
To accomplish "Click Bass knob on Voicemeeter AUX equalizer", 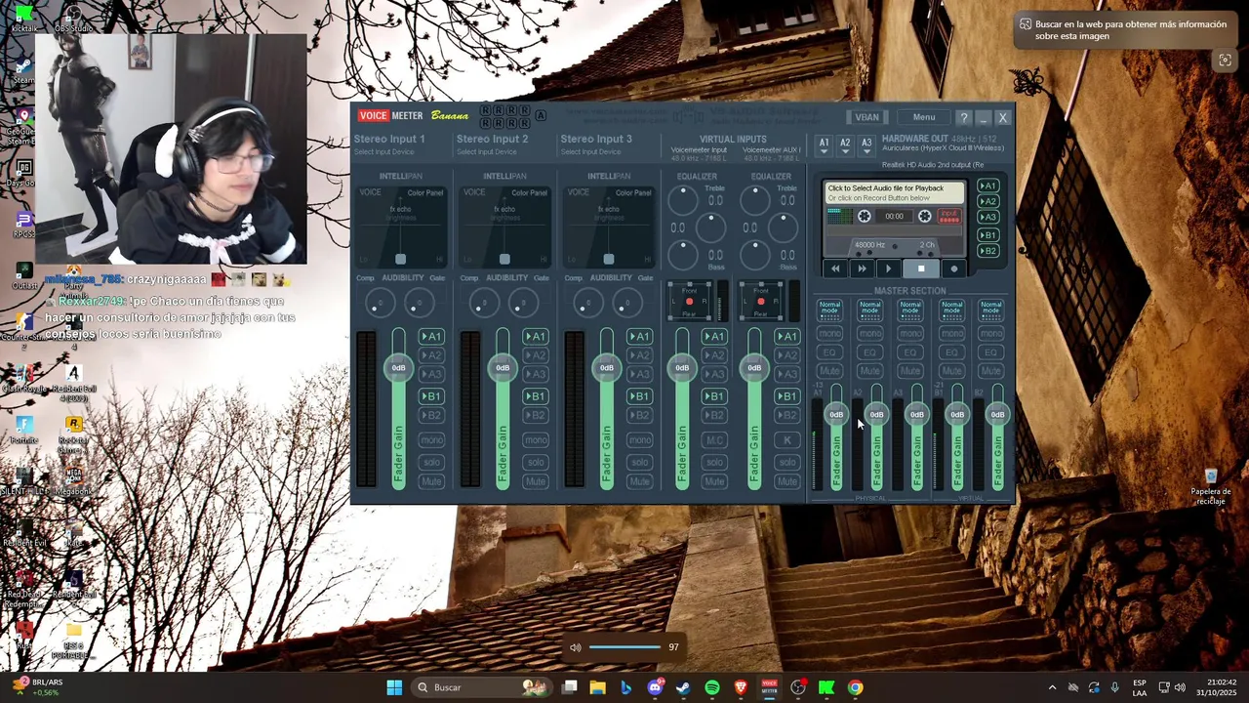I will 755,255.
